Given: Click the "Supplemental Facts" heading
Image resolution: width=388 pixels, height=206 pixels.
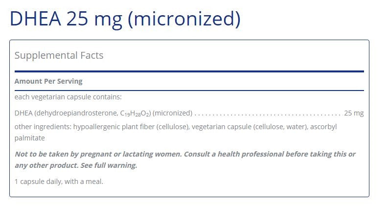Looking at the screenshot, I should (x=59, y=55).
